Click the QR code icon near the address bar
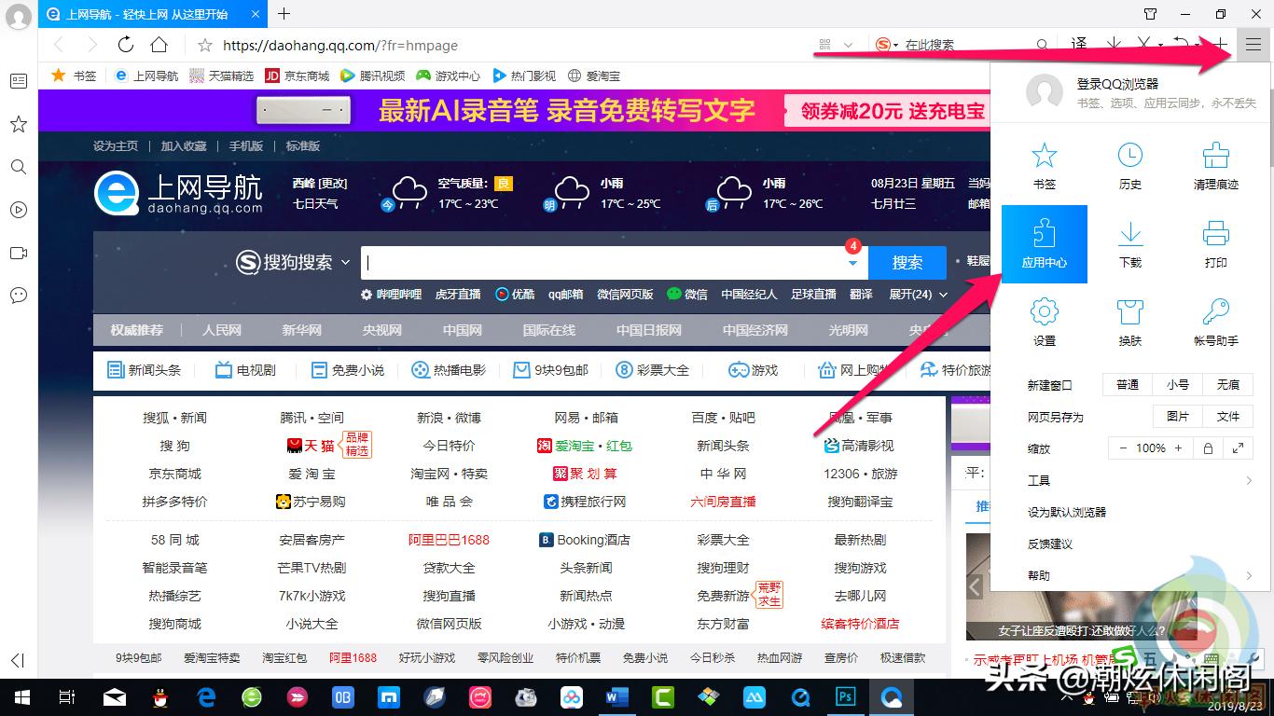Screen dimensions: 1274x716 point(824,44)
